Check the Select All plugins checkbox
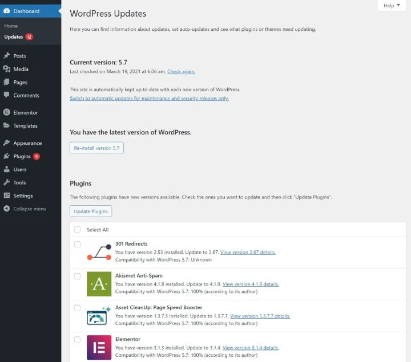 77,230
